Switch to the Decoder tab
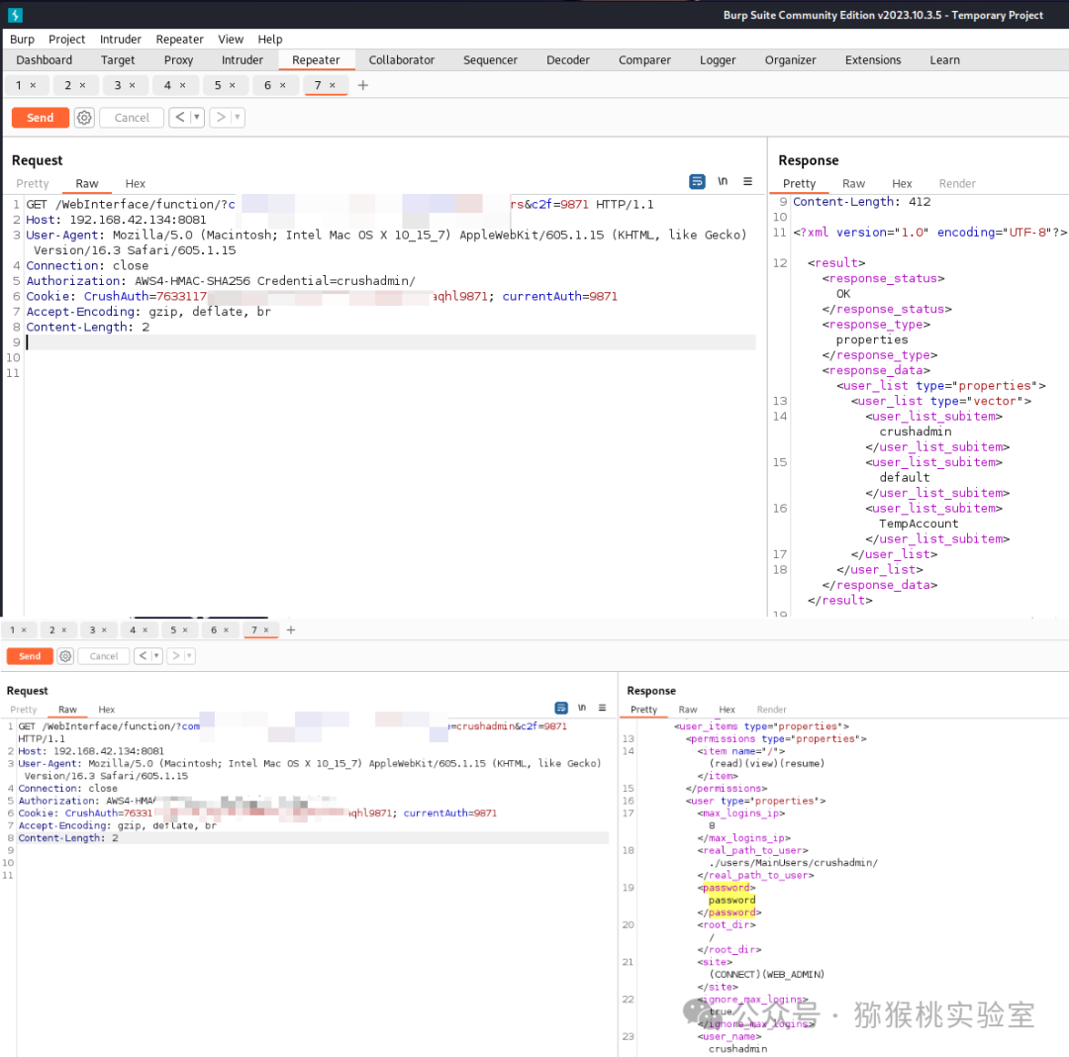1069x1057 pixels. pyautogui.click(x=568, y=60)
